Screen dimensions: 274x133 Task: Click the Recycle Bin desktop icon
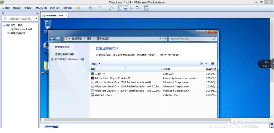click(x=48, y=25)
